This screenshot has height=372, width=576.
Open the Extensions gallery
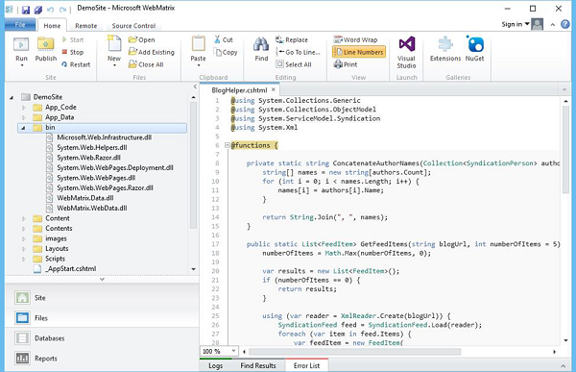[x=445, y=44]
